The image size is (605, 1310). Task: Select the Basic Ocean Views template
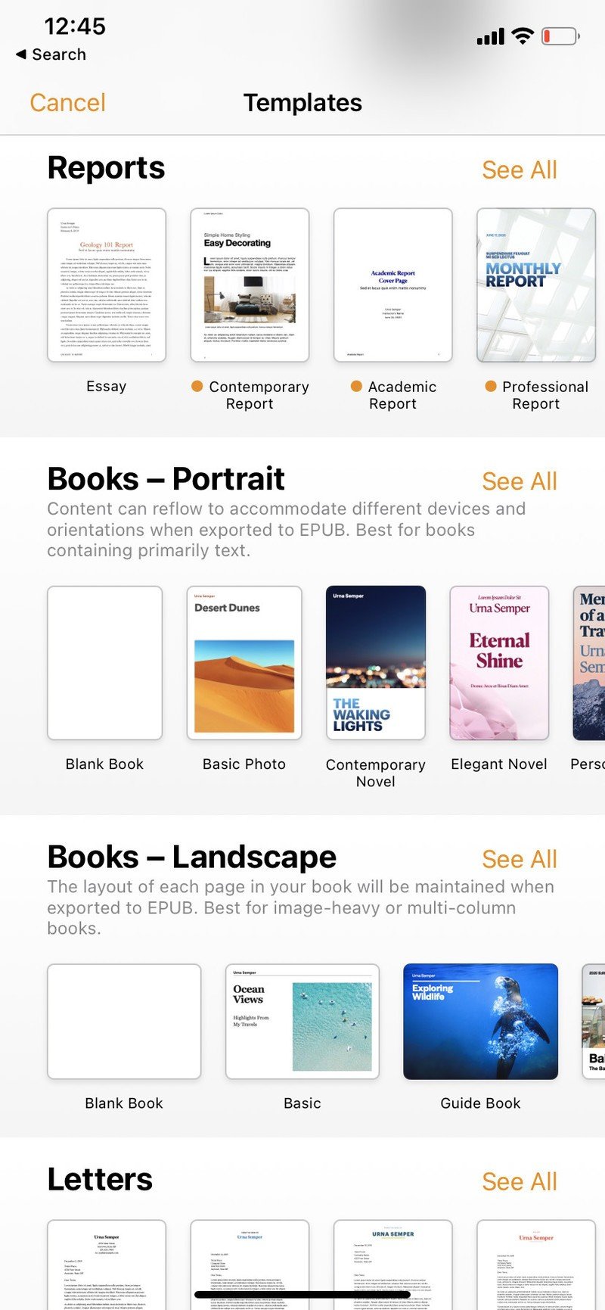pyautogui.click(x=302, y=1021)
